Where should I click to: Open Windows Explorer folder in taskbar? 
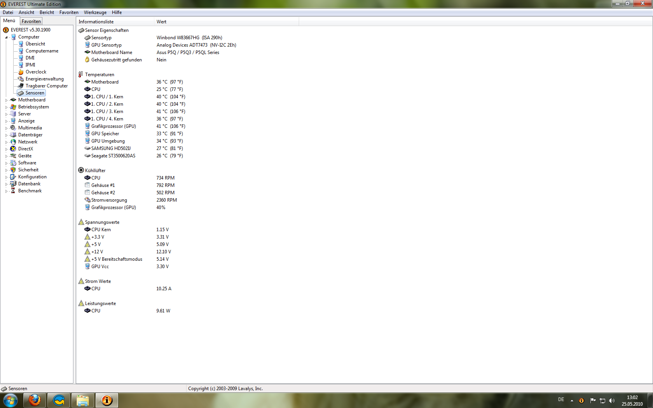pyautogui.click(x=82, y=400)
